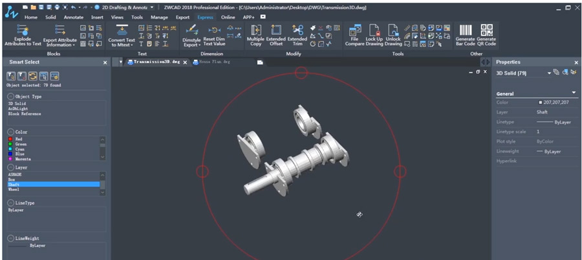The image size is (582, 260).
Task: Open the Annotate ribbon tab
Action: 73,17
